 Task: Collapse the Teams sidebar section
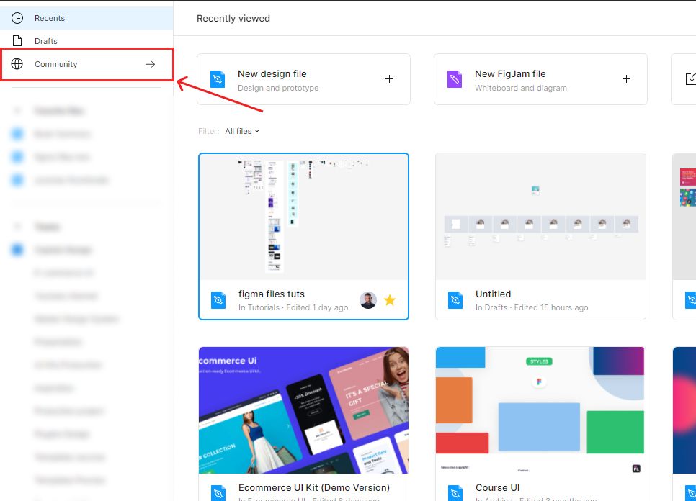coord(17,227)
